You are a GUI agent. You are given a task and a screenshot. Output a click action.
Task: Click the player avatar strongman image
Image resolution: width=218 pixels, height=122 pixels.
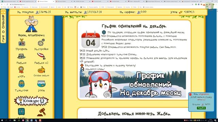coord(31,24)
